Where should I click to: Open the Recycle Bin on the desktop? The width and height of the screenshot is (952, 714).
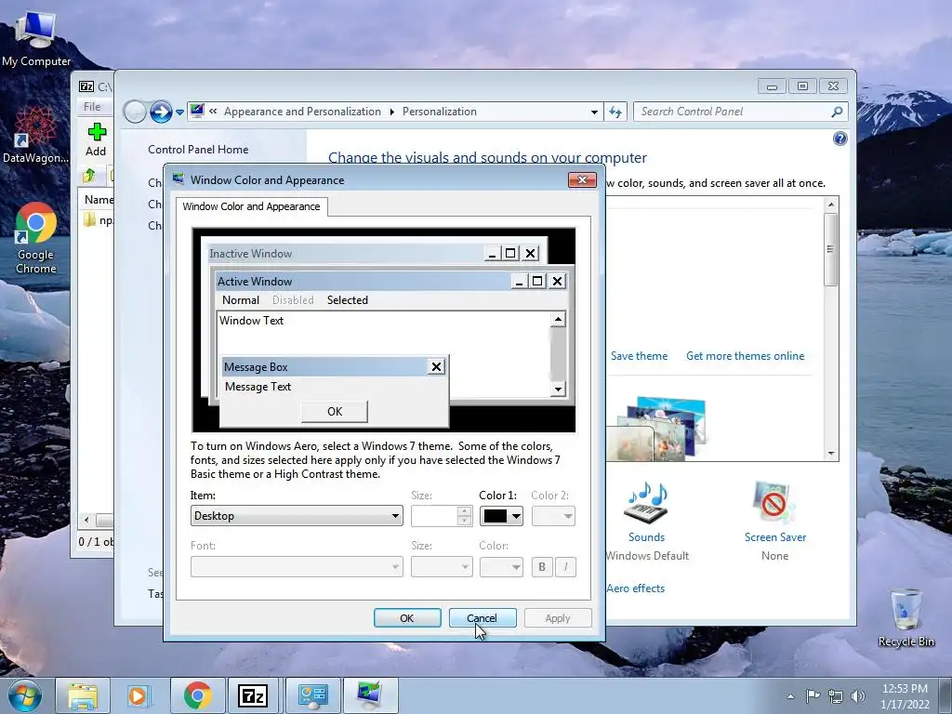coord(906,617)
